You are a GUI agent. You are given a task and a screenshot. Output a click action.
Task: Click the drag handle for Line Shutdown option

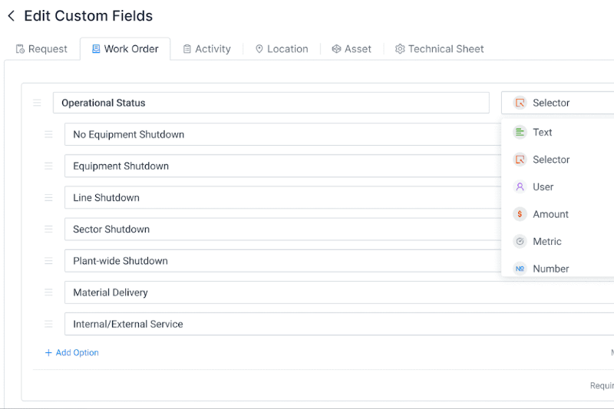(48, 197)
